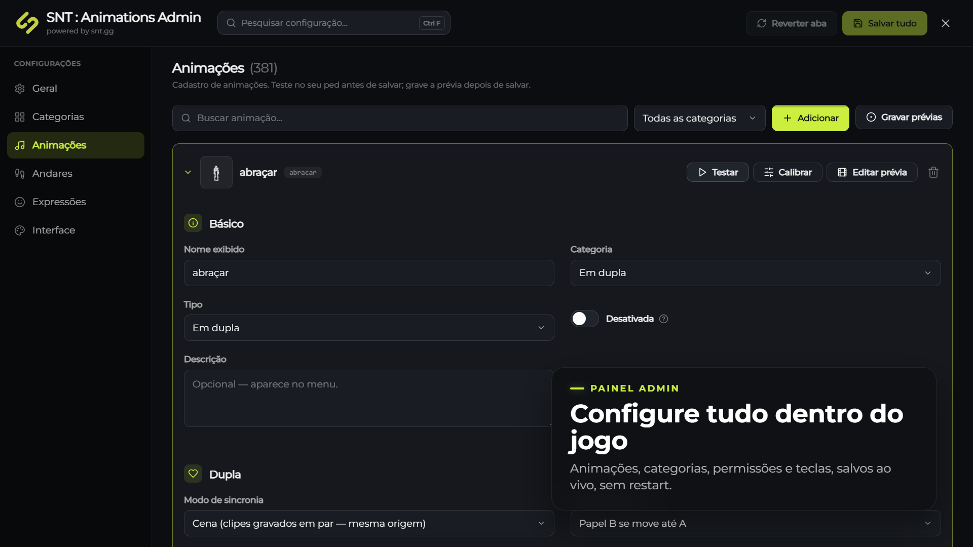Open the Interface settings
973x547 pixels.
(x=76, y=230)
